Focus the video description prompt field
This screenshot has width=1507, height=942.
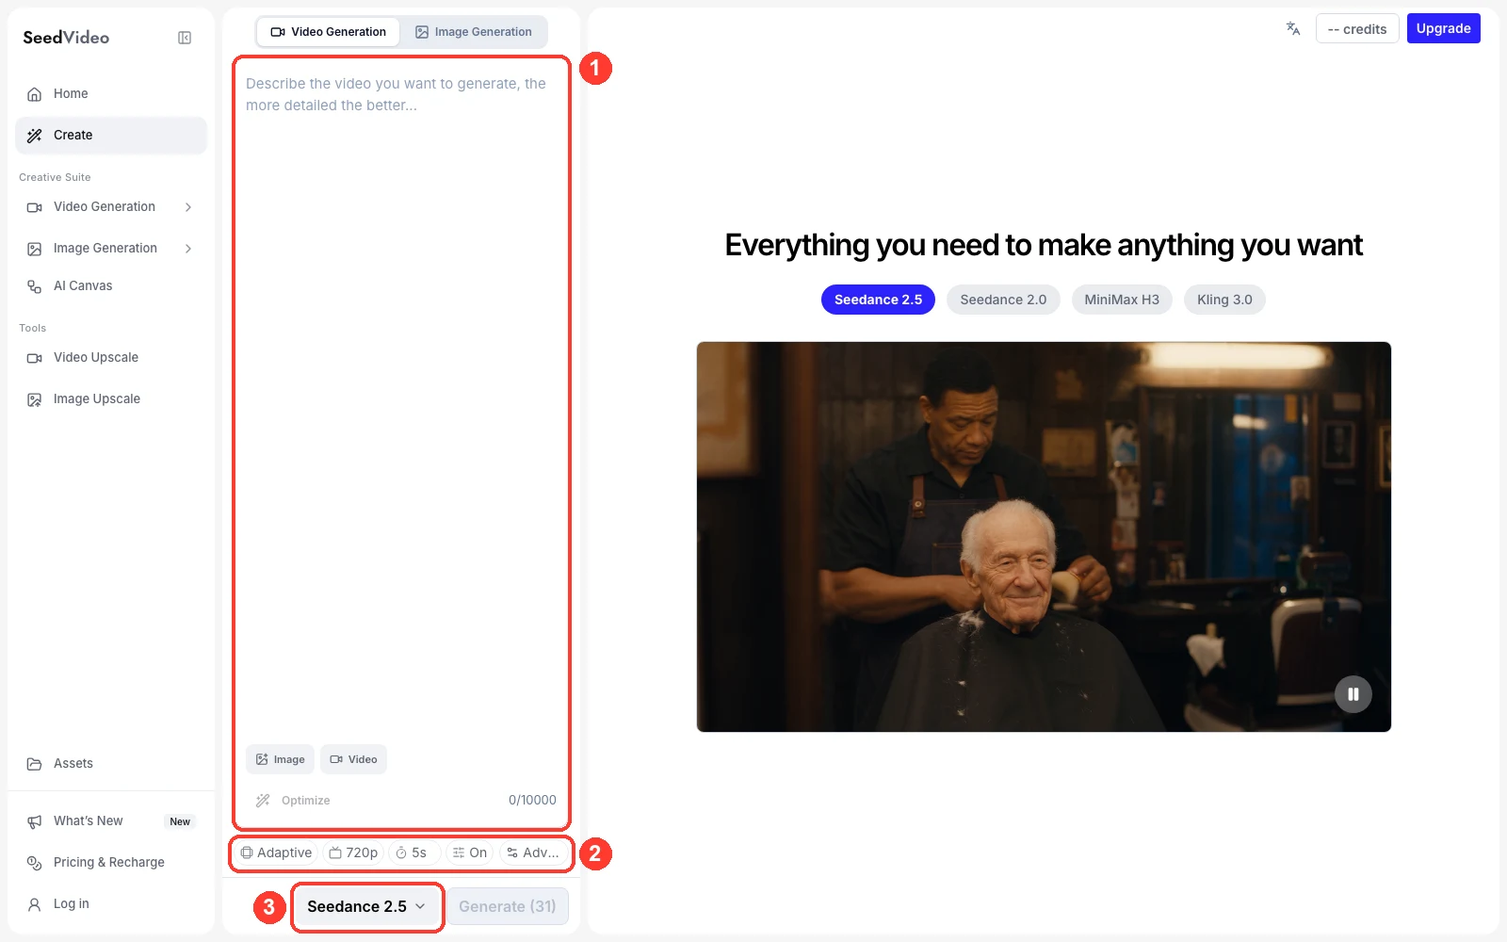[401, 405]
